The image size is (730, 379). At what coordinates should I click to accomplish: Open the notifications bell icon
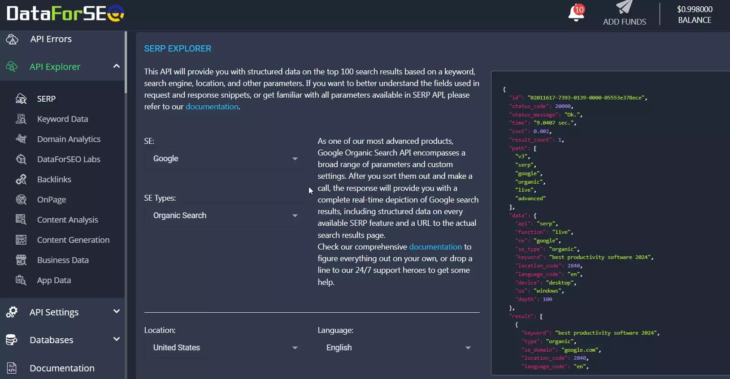pos(576,13)
